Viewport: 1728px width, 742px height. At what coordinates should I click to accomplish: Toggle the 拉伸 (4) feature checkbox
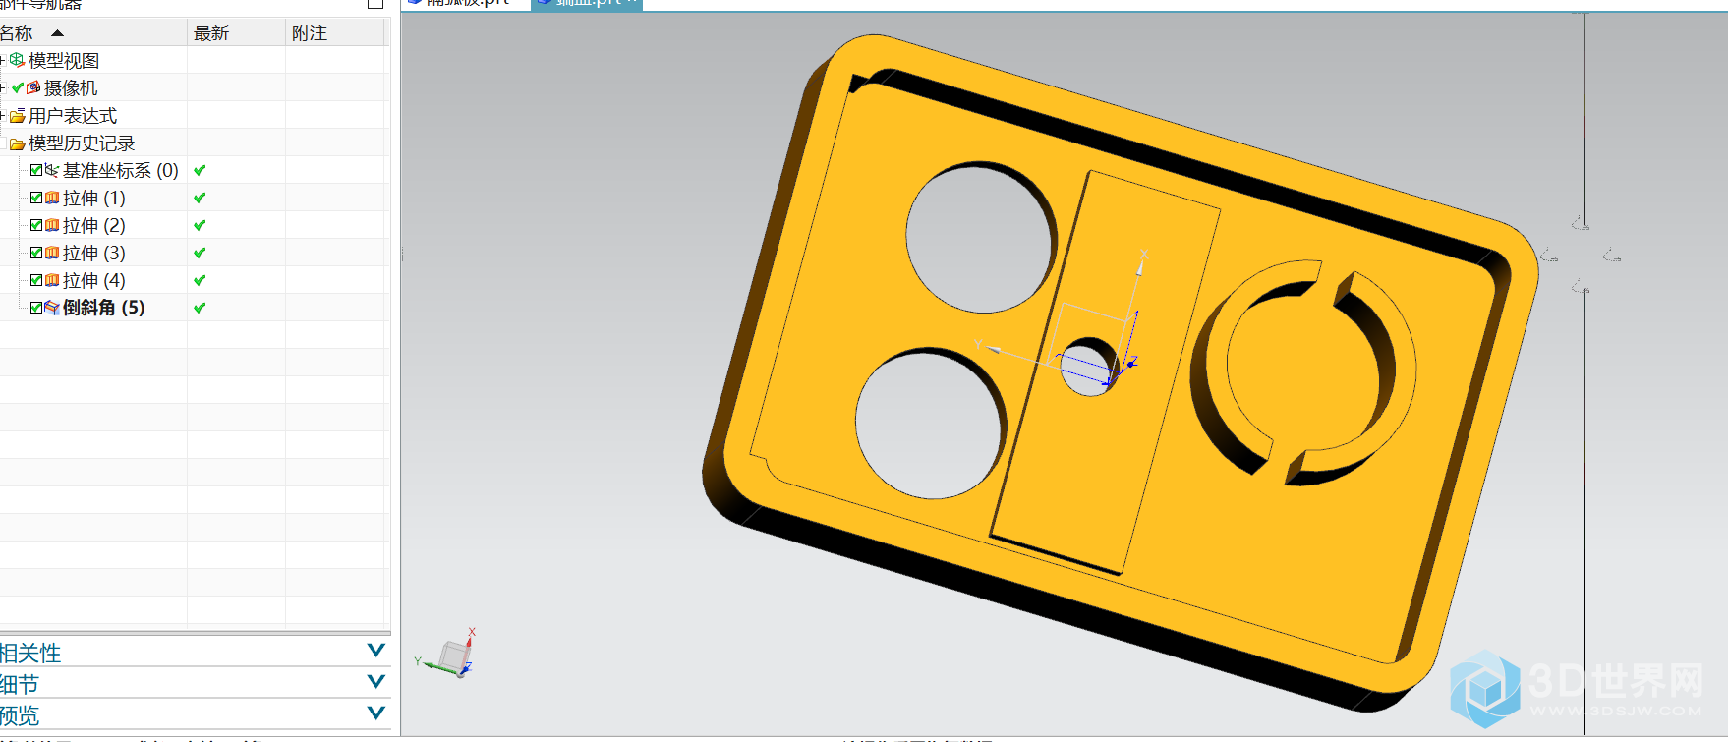coord(36,280)
